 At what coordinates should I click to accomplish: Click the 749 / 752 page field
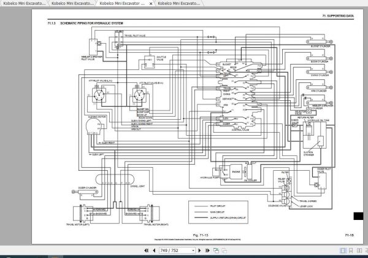tap(175, 251)
